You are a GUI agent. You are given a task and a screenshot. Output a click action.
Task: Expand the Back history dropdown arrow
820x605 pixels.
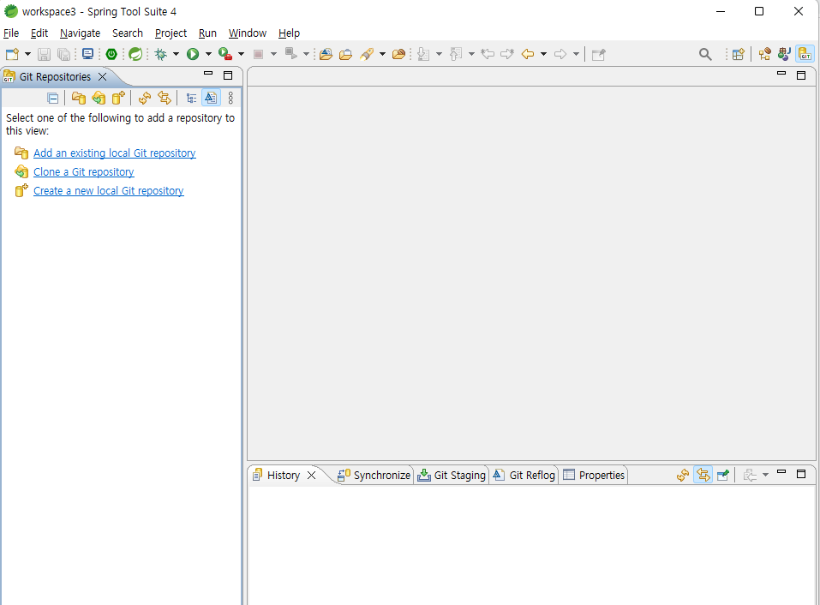pos(543,54)
